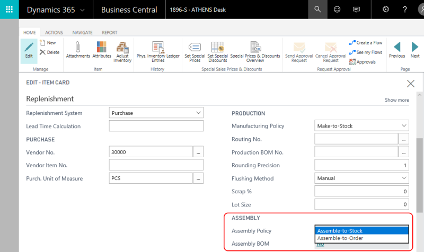
Task: Open Production BOM No. lookup ellipsis
Action: tap(404, 152)
